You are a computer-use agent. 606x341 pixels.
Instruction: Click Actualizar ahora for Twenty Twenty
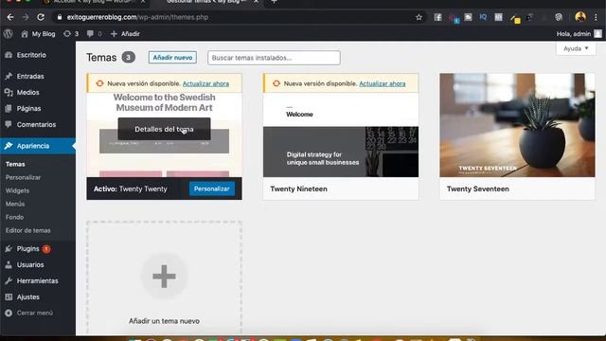pyautogui.click(x=205, y=84)
